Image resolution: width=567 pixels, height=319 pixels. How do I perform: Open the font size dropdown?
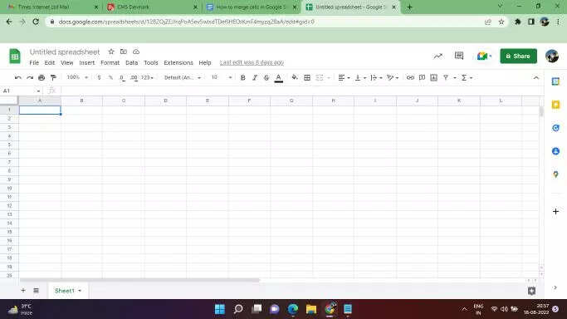222,77
